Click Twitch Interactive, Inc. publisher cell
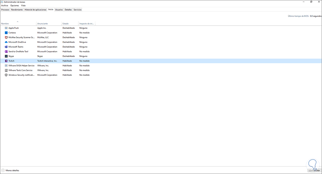Viewport: 322px width, 174px height. [x=47, y=61]
